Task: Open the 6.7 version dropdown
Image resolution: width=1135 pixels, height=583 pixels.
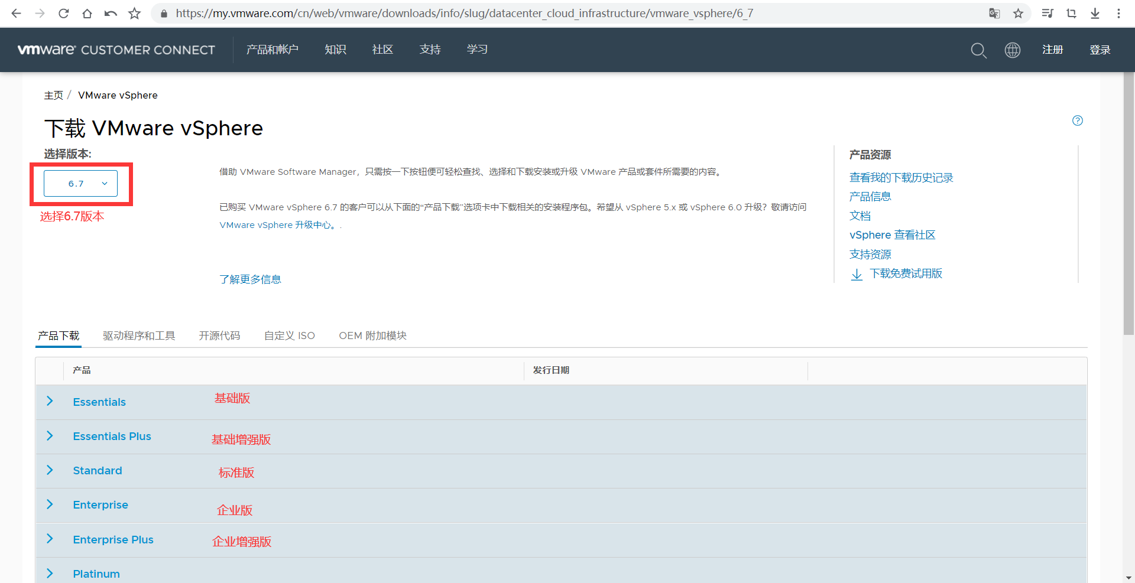Action: [x=80, y=184]
